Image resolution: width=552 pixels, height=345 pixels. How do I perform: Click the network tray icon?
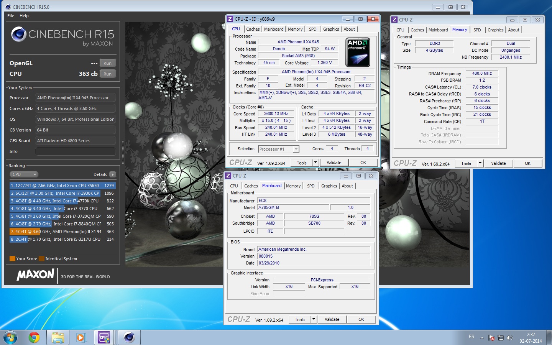point(501,338)
